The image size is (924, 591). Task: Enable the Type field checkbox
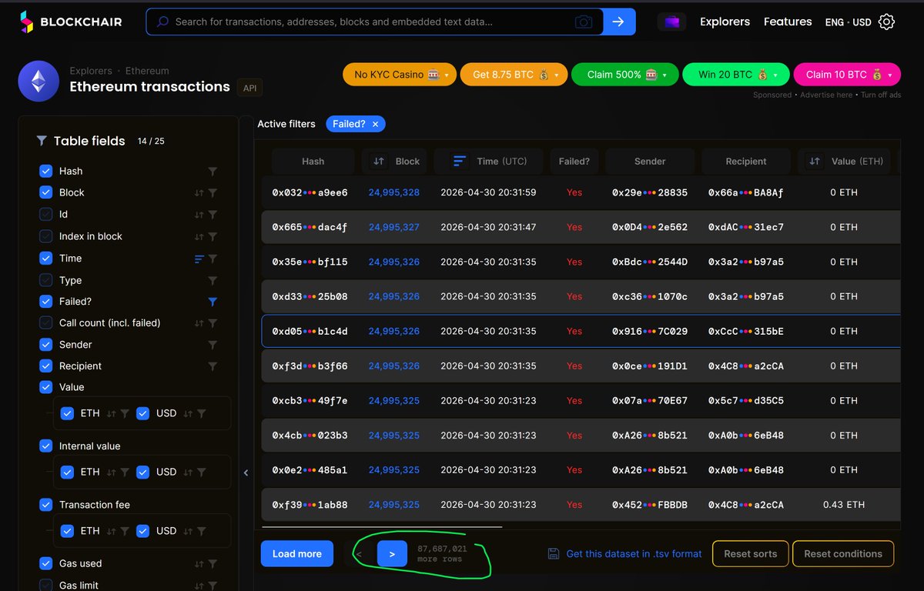click(45, 280)
